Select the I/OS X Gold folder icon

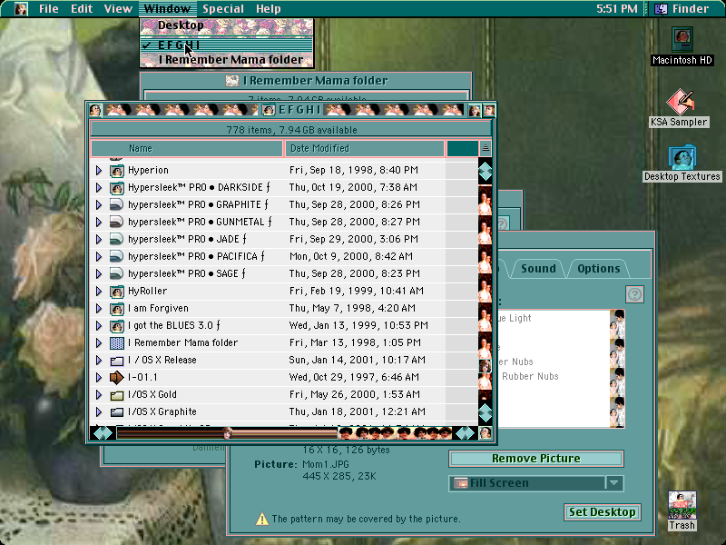tap(117, 395)
